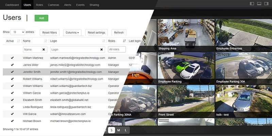Open the All roles filter dropdown

117,49
